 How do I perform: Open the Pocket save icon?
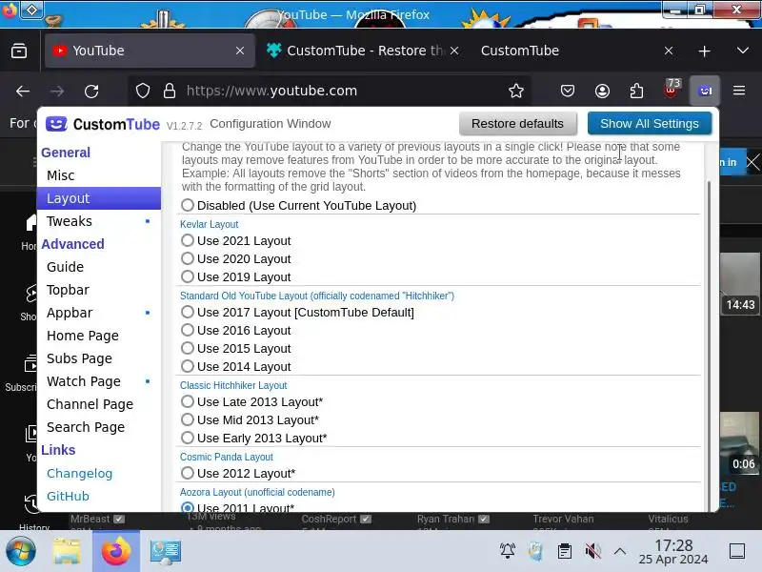point(568,91)
